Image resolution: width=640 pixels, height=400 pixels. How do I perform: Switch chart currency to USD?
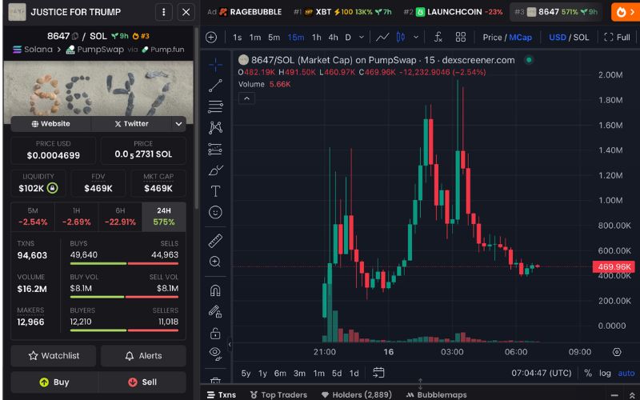coord(558,38)
